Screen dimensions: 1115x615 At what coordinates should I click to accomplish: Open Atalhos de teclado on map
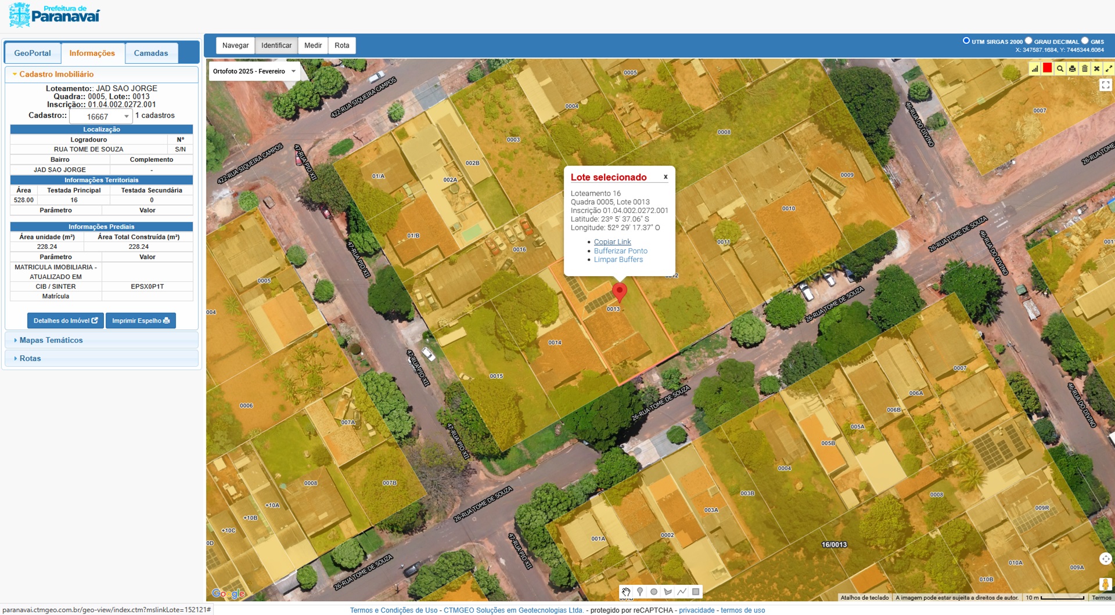pyautogui.click(x=865, y=598)
